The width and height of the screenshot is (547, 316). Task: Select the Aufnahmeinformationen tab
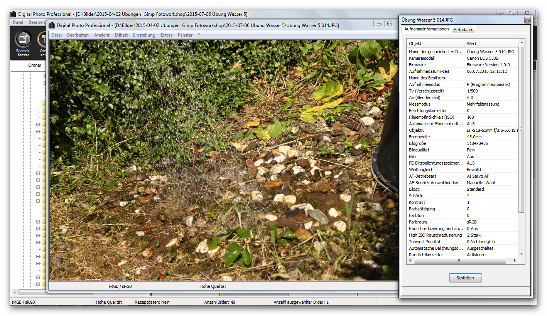(427, 29)
